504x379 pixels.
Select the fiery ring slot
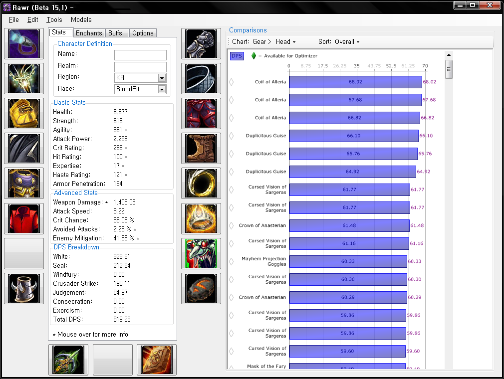tap(201, 218)
